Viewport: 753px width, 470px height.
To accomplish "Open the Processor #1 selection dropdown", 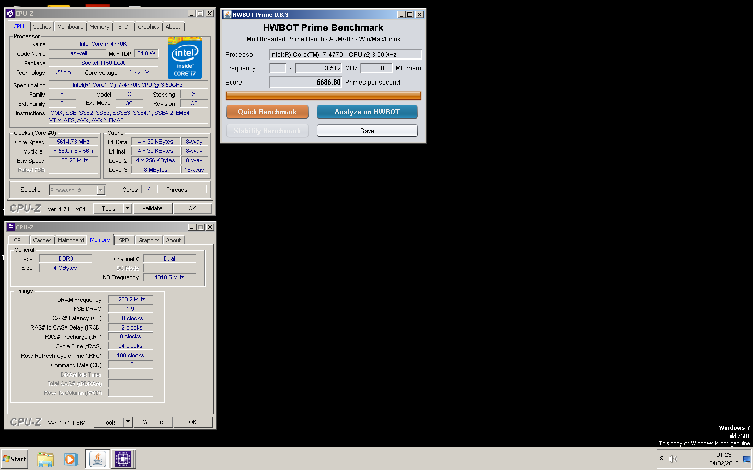I will point(101,190).
